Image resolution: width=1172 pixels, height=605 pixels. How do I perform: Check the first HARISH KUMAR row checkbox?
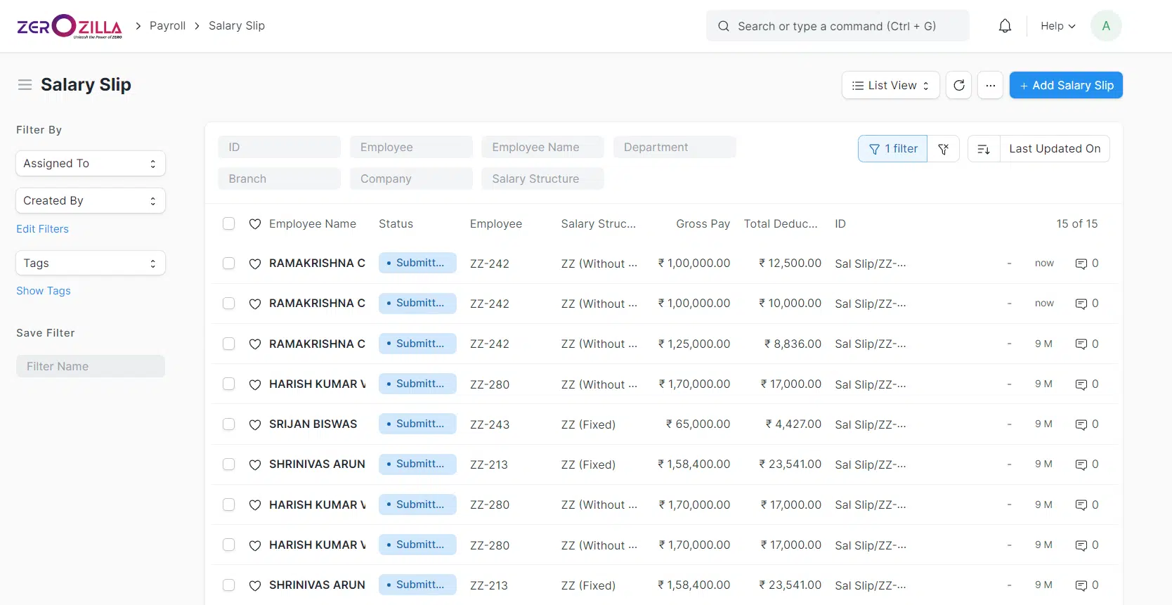point(229,384)
